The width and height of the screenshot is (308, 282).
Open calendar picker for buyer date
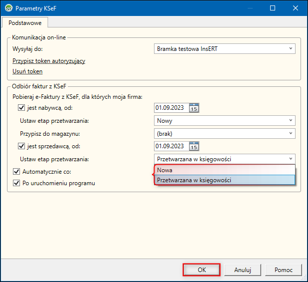(x=194, y=107)
